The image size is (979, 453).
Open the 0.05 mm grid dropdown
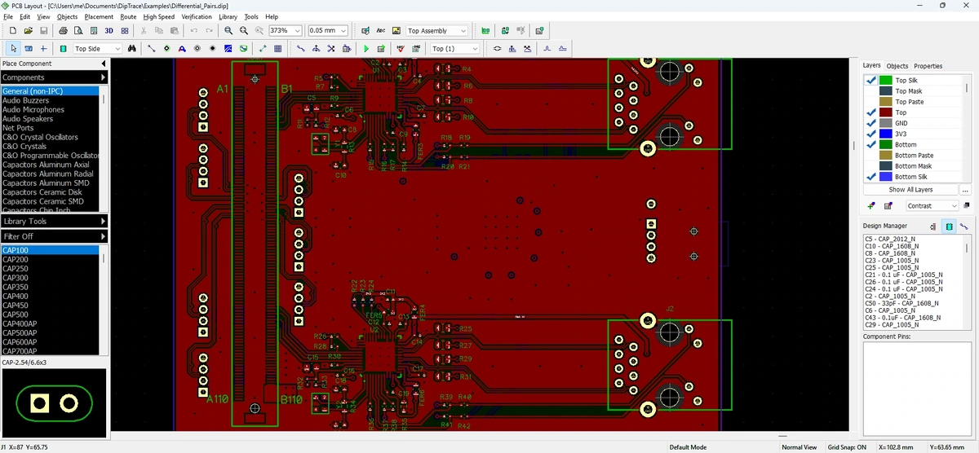pyautogui.click(x=343, y=30)
